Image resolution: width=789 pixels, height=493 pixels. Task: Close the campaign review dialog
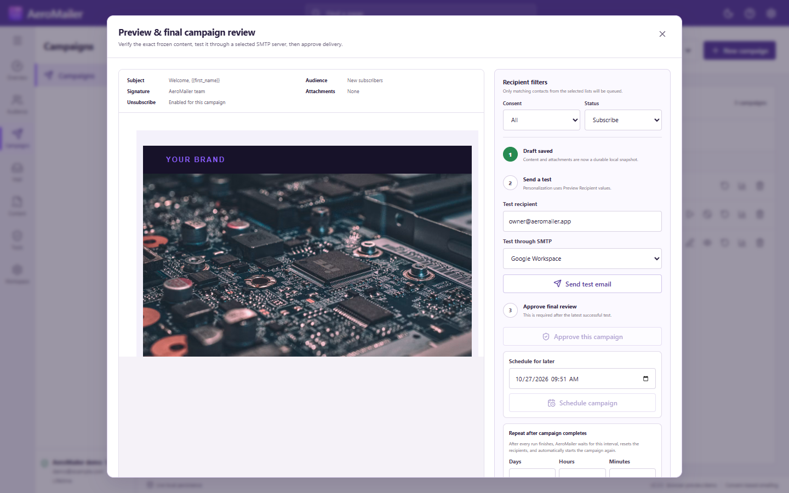pyautogui.click(x=662, y=34)
